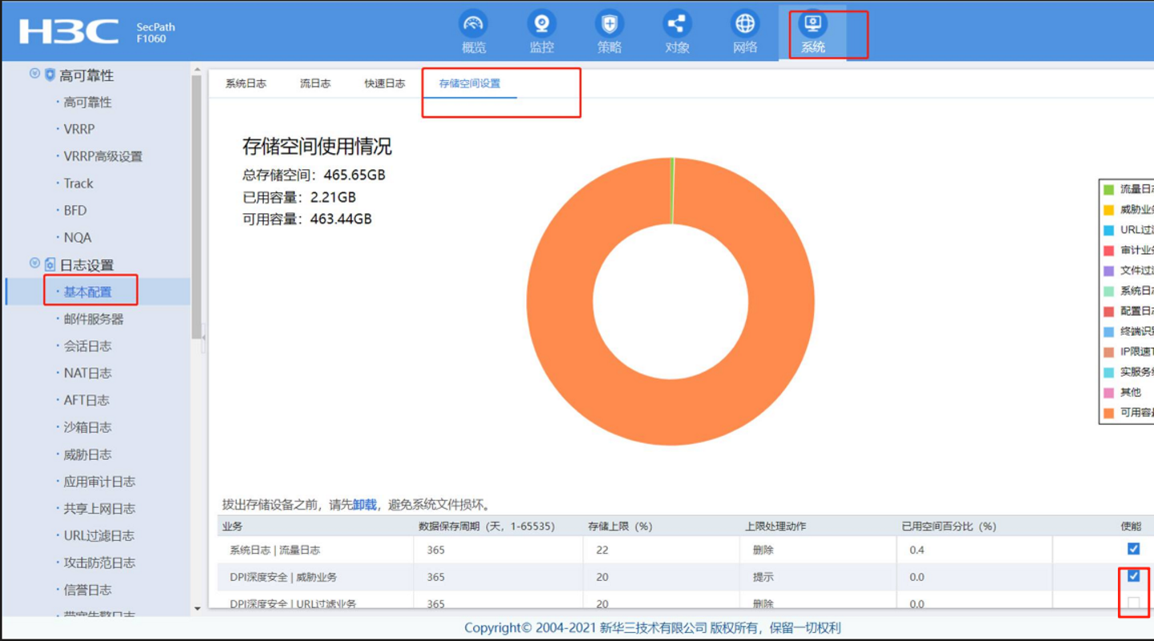Screen dimensions: 1154x641
Task: Click the 总存储空间：465.65GB text
Action: (x=314, y=175)
